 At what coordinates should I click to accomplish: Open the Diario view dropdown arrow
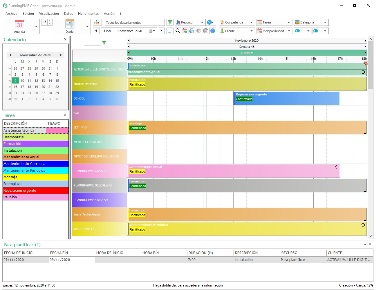tap(87, 26)
